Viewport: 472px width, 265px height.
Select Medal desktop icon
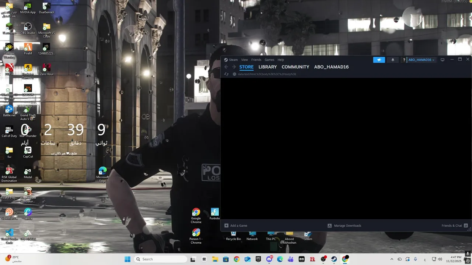[x=28, y=173]
